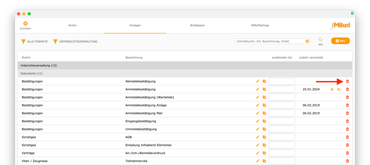Open the Briefpapier tab

click(x=197, y=26)
